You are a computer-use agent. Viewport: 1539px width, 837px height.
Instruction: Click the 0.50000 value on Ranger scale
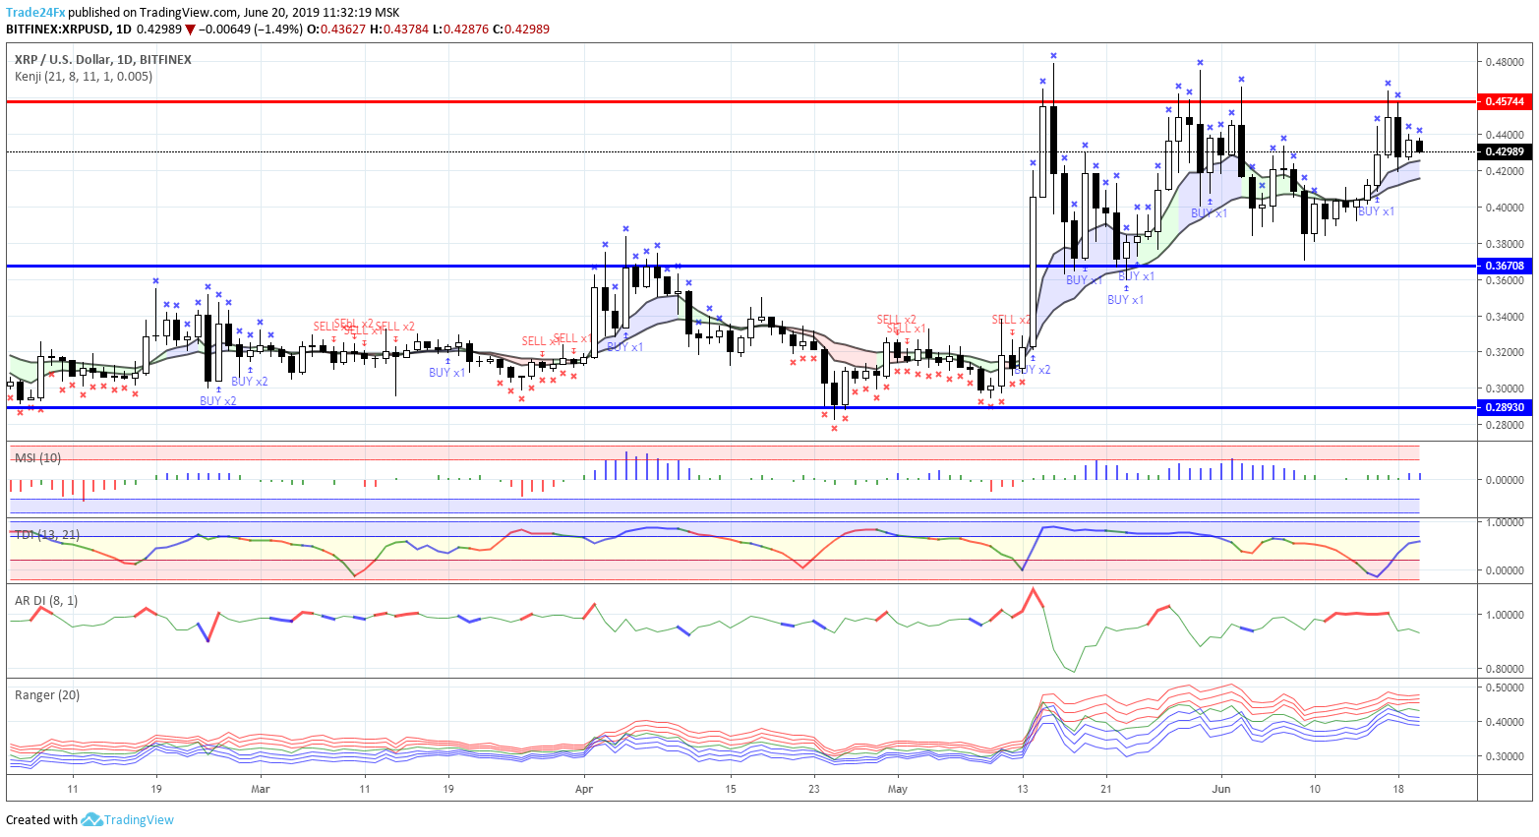tap(1505, 688)
